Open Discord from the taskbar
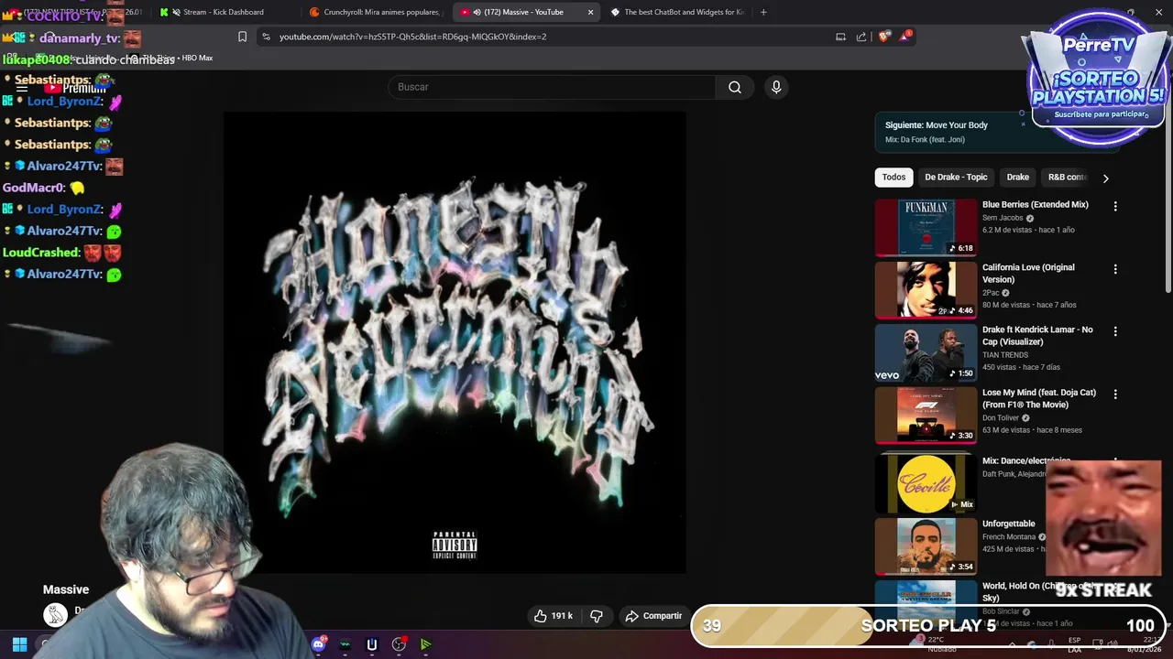 318,644
